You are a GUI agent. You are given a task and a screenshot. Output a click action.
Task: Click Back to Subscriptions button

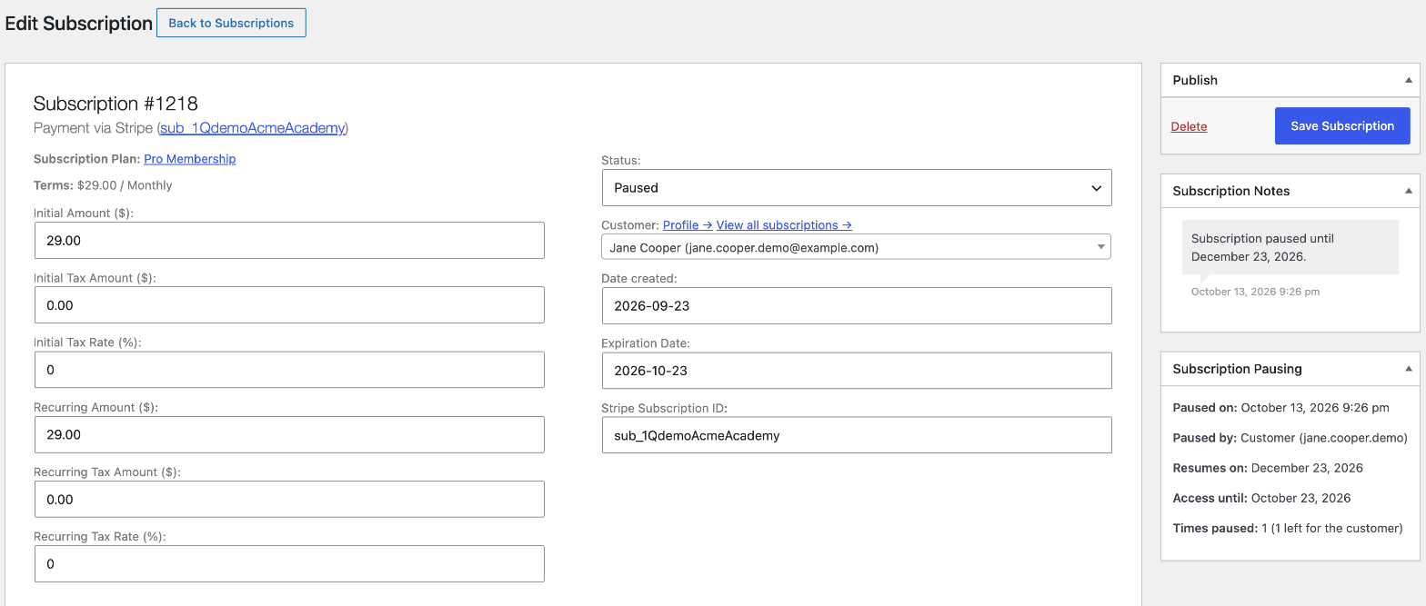pos(231,23)
